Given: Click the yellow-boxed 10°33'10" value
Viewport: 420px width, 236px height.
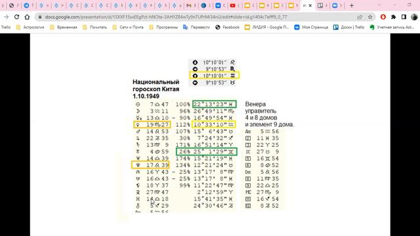Looking at the screenshot, I should click(214, 125).
